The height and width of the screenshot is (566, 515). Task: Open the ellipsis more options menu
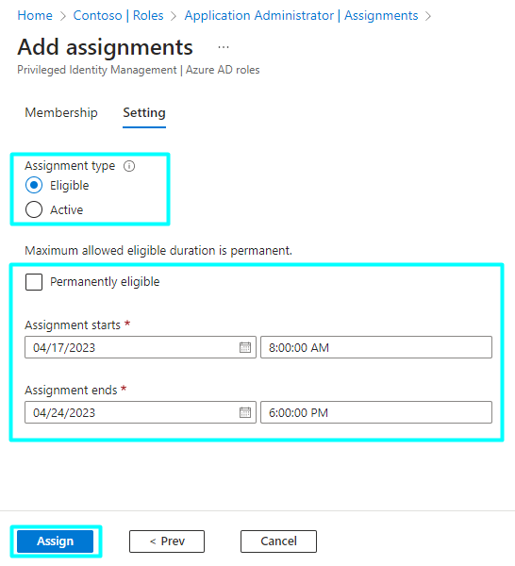(x=224, y=47)
